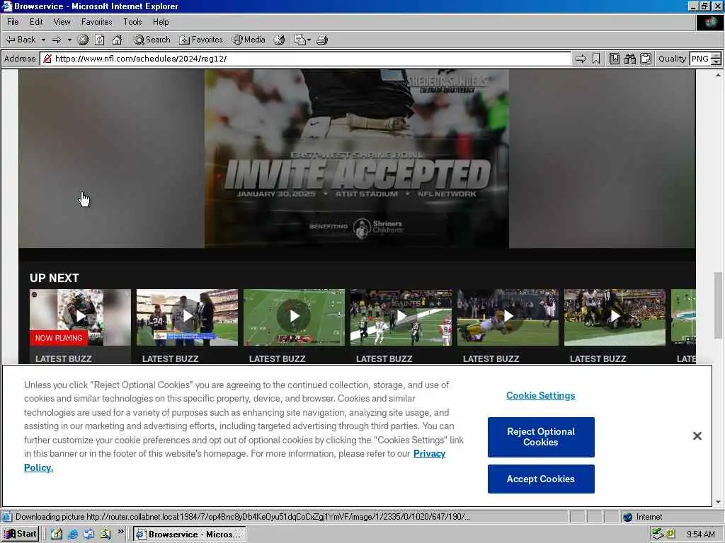Select the Browservice taskbar button

(190, 535)
